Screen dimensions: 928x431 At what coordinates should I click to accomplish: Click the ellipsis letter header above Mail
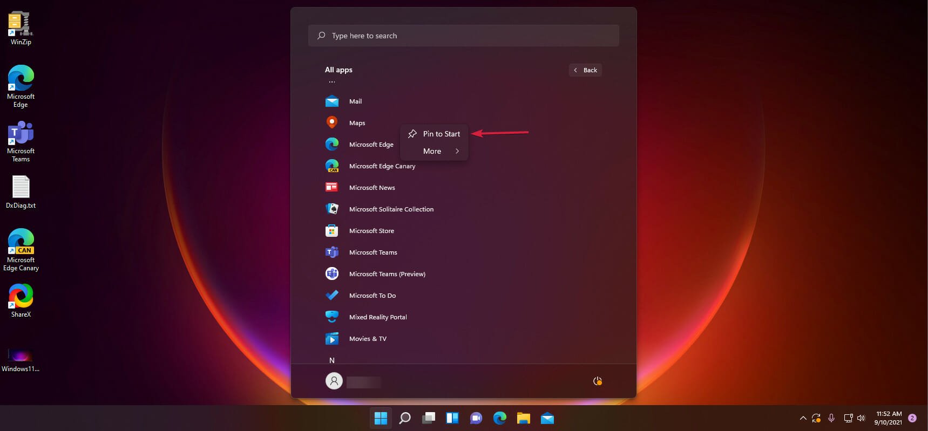click(332, 82)
